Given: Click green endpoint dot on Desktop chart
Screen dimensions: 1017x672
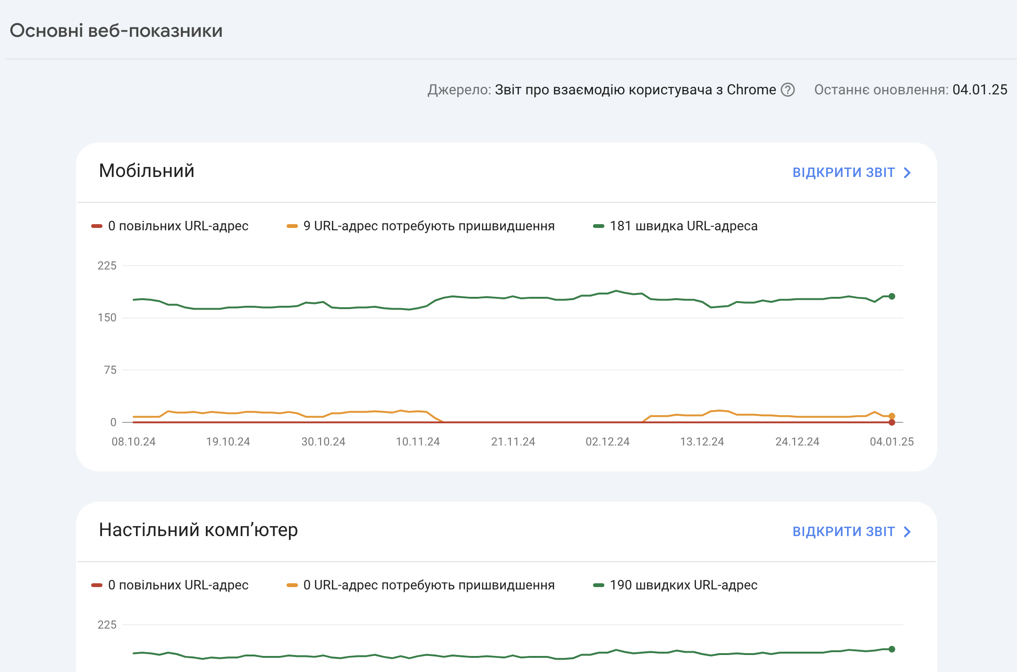Looking at the screenshot, I should (892, 649).
